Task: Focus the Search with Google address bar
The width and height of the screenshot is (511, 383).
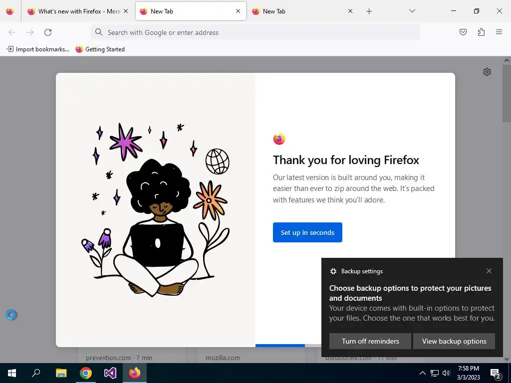Action: point(255,32)
